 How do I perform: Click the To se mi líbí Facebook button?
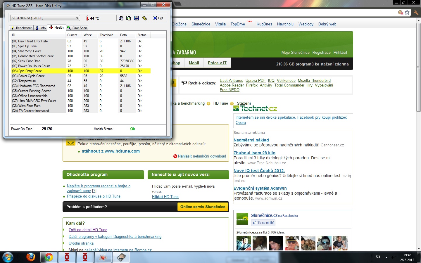pos(263,223)
